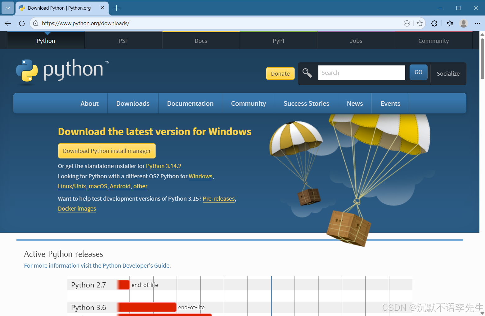Open the favorites list icon
The image size is (485, 316).
tap(450, 23)
